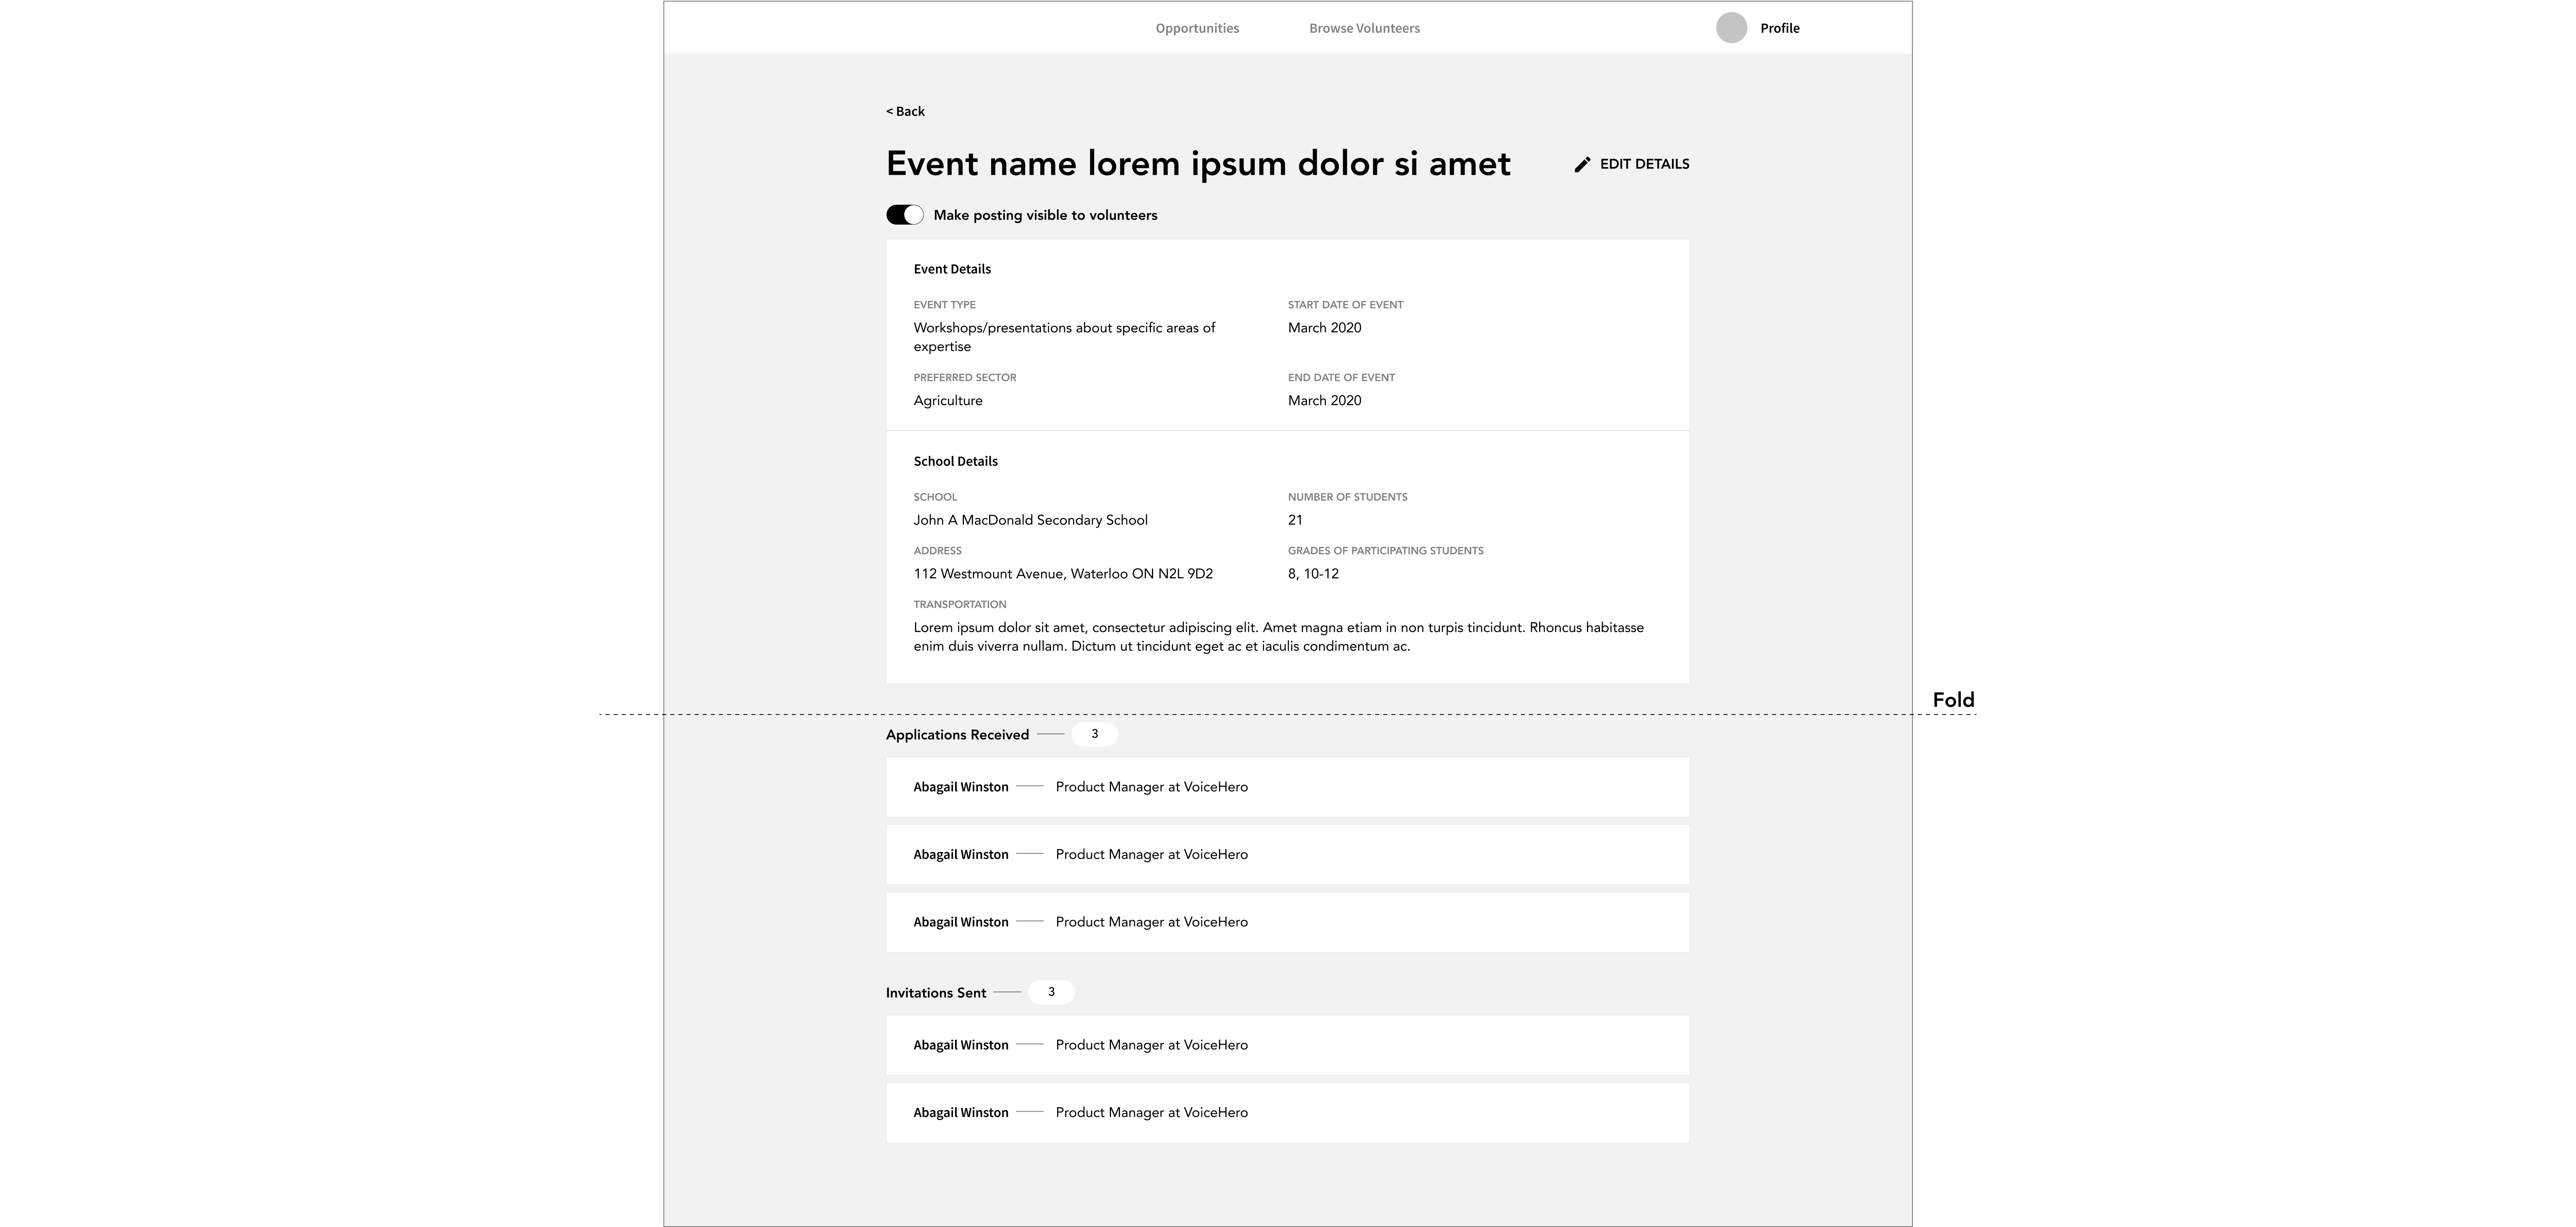This screenshot has height=1227, width=2576.
Task: Open second Abagail Winston application row
Action: pyautogui.click(x=1287, y=854)
